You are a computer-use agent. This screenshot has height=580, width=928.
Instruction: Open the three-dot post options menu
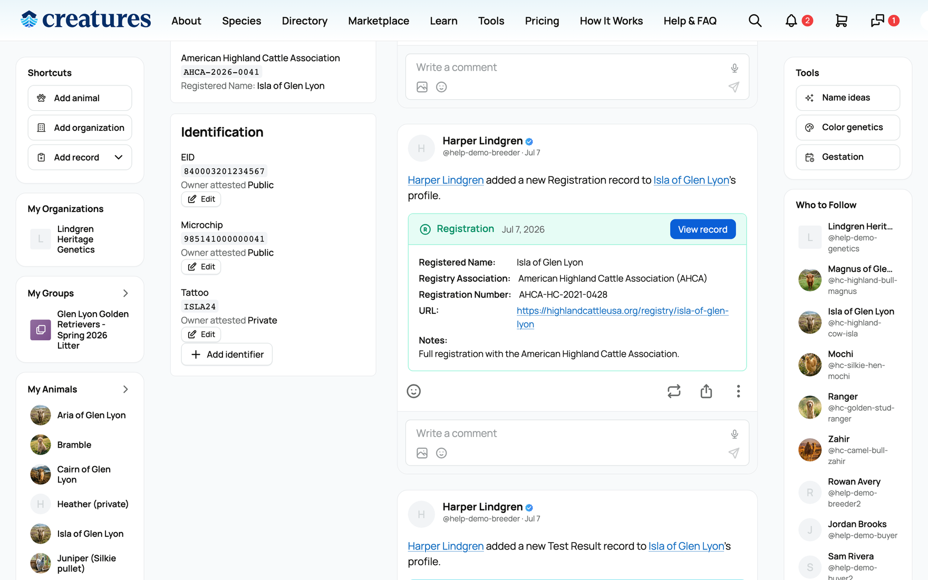pyautogui.click(x=738, y=391)
